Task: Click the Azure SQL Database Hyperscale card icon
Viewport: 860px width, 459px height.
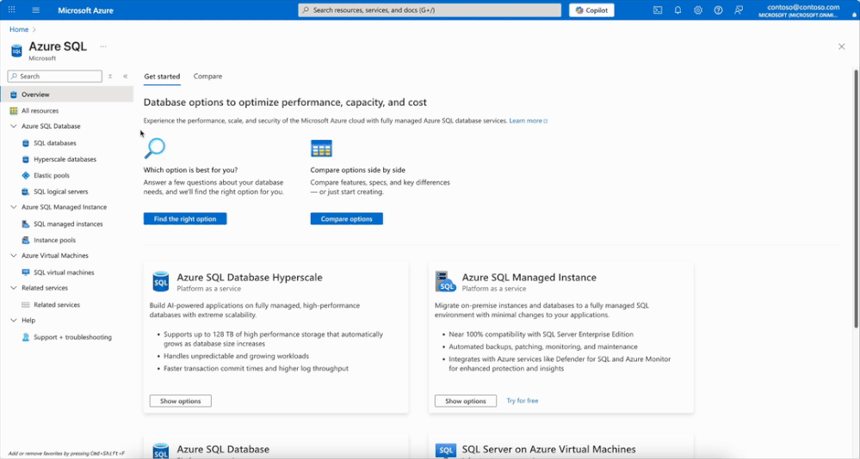Action: click(x=161, y=282)
